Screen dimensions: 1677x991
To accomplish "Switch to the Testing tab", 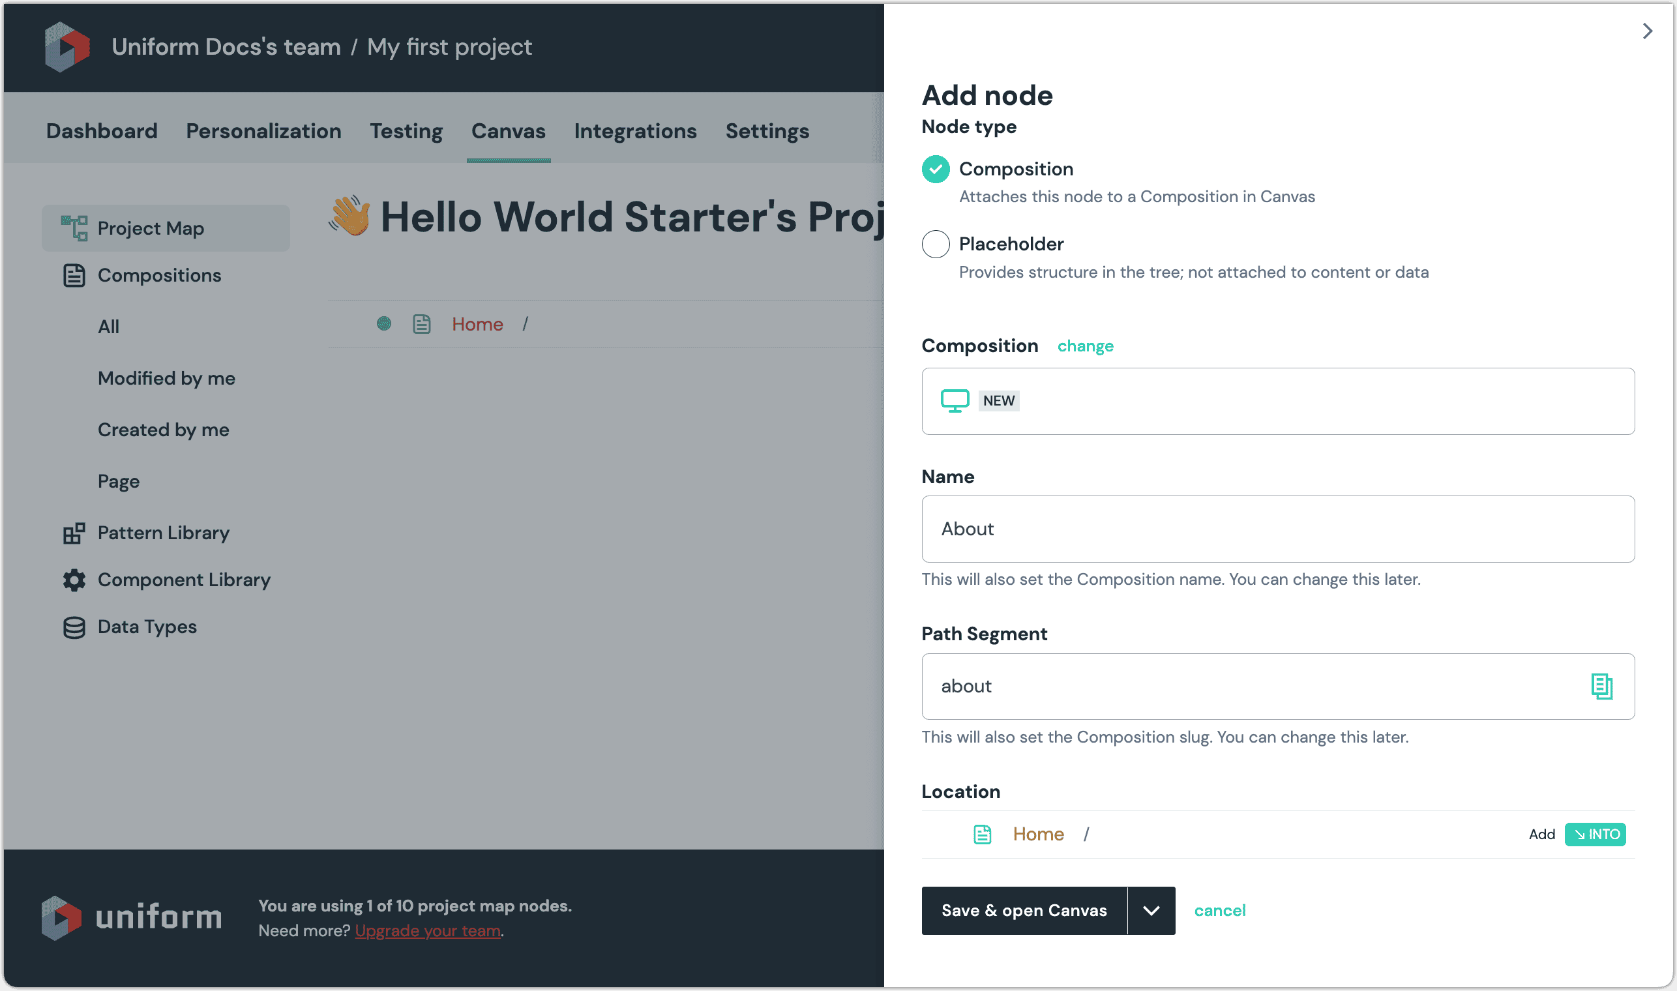I will tap(406, 131).
